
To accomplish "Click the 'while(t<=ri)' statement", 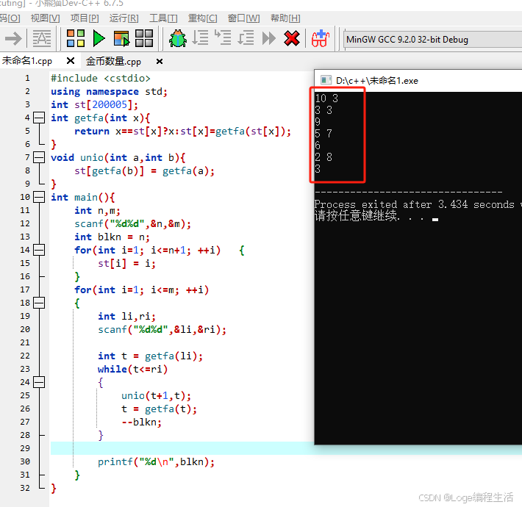I will 132,369.
